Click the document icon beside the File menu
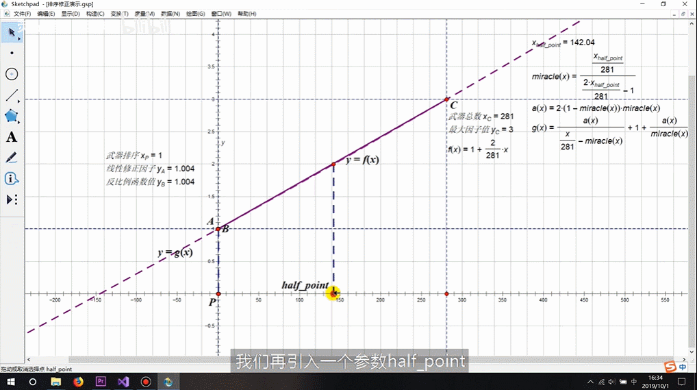The image size is (697, 390). (x=7, y=14)
